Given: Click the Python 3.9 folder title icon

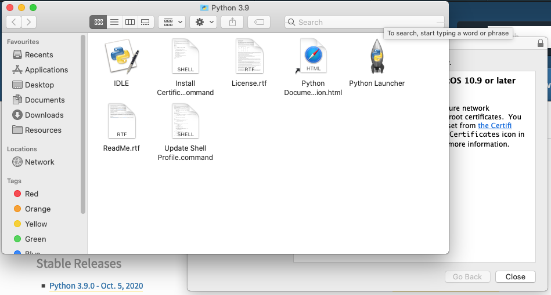Looking at the screenshot, I should pyautogui.click(x=204, y=8).
